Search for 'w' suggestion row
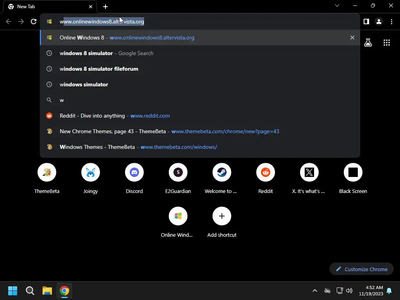The height and width of the screenshot is (300, 400). click(x=200, y=100)
